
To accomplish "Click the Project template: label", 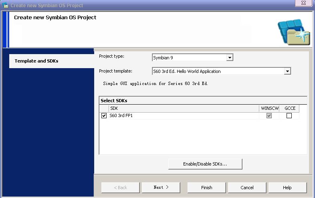I will 115,71.
